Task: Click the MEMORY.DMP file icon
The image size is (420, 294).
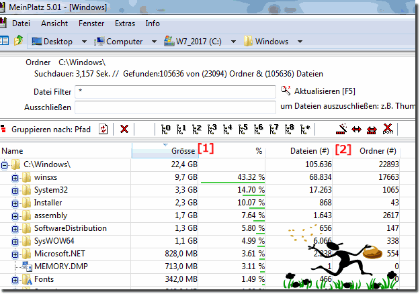Action: [27, 266]
